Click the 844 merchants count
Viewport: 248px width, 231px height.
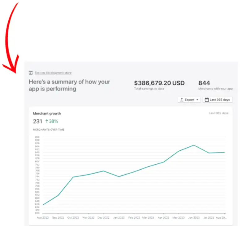tap(204, 83)
